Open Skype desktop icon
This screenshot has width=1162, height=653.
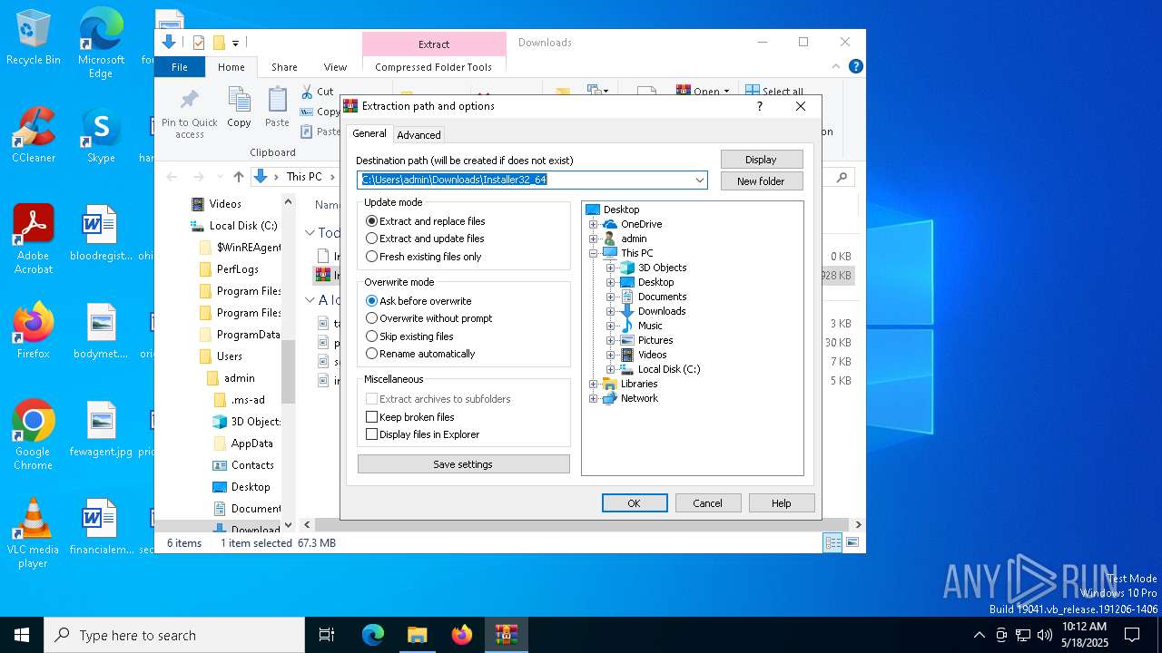(101, 135)
